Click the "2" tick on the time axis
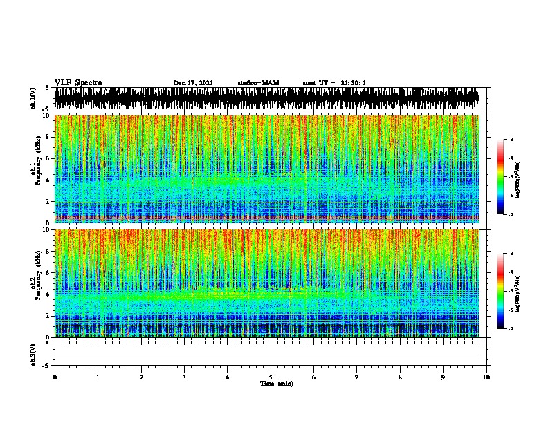The height and width of the screenshot is (423, 548). click(x=141, y=377)
